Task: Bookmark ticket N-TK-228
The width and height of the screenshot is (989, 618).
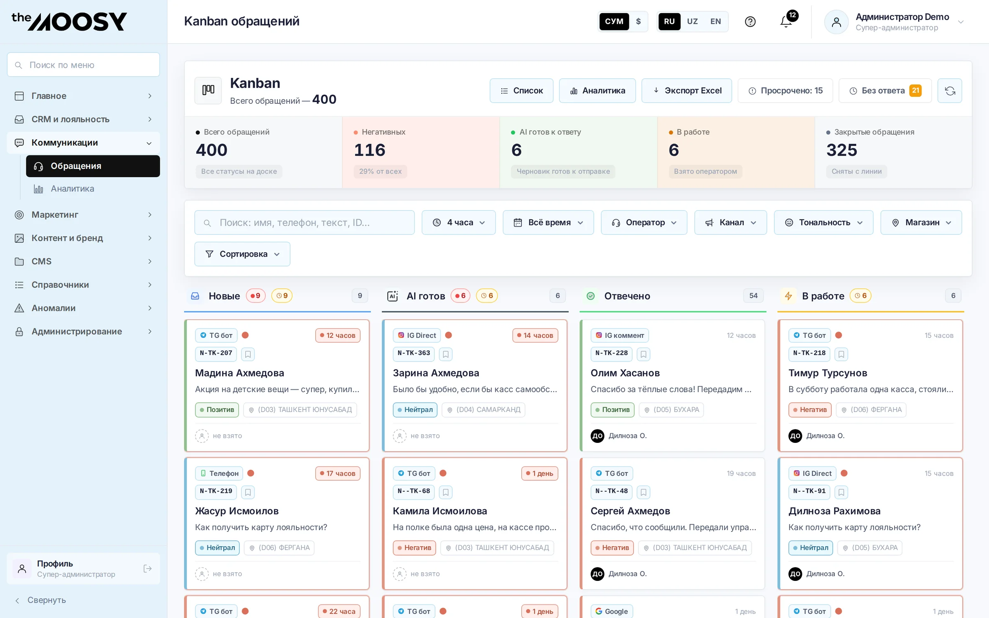Action: 643,354
